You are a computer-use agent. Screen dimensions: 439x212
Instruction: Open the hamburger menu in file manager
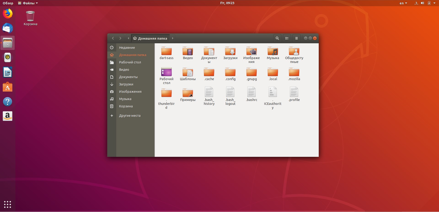(x=297, y=38)
